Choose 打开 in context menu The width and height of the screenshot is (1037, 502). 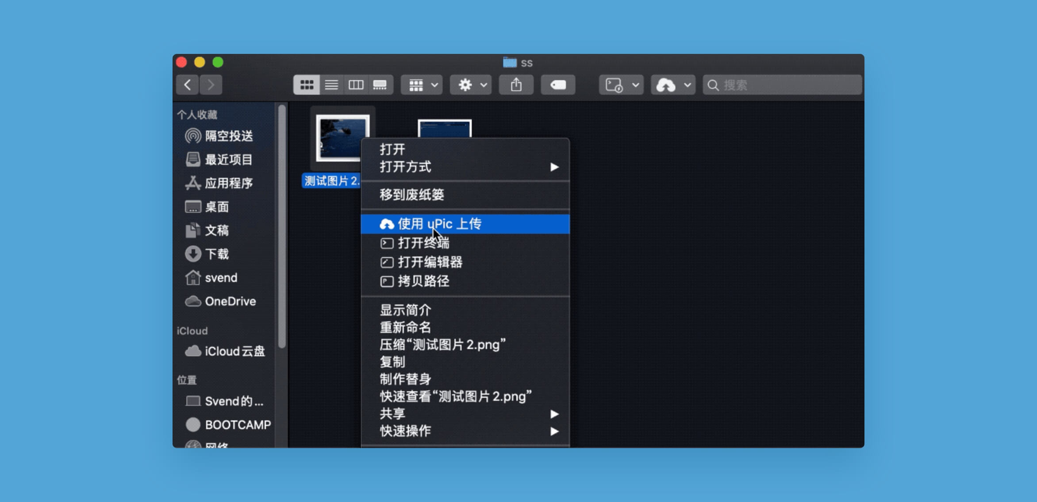[x=465, y=149]
